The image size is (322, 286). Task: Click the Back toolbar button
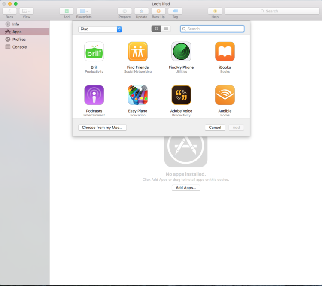[9, 11]
